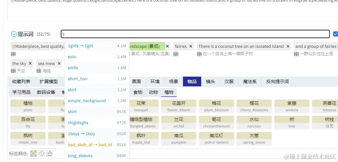Open the 收藏列表 tab
Viewport: 338px width, 162px height.
(21, 81)
